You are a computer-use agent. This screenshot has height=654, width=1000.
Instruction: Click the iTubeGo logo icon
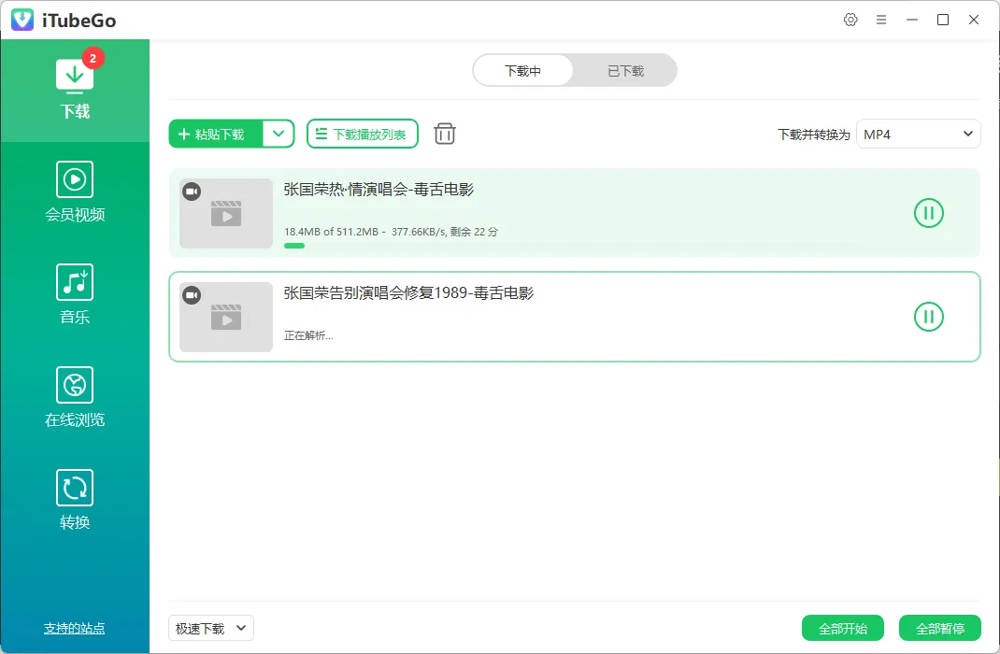pos(22,20)
